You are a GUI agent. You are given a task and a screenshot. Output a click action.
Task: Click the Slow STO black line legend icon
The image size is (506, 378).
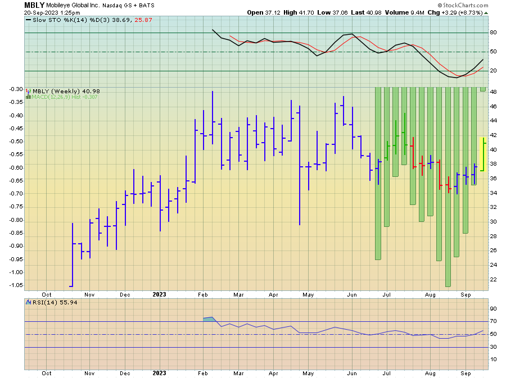pos(29,20)
